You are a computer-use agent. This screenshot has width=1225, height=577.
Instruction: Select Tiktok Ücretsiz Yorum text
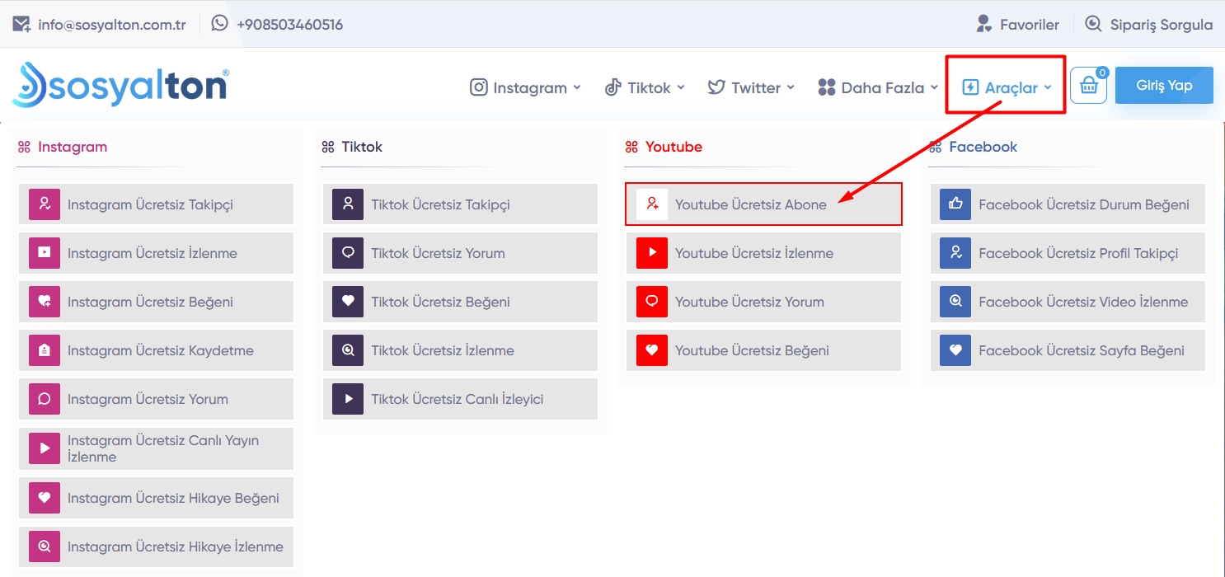click(x=438, y=253)
